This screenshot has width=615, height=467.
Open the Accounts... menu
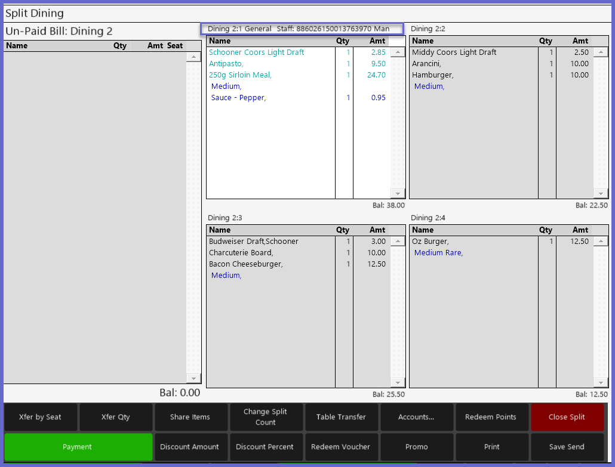point(416,417)
